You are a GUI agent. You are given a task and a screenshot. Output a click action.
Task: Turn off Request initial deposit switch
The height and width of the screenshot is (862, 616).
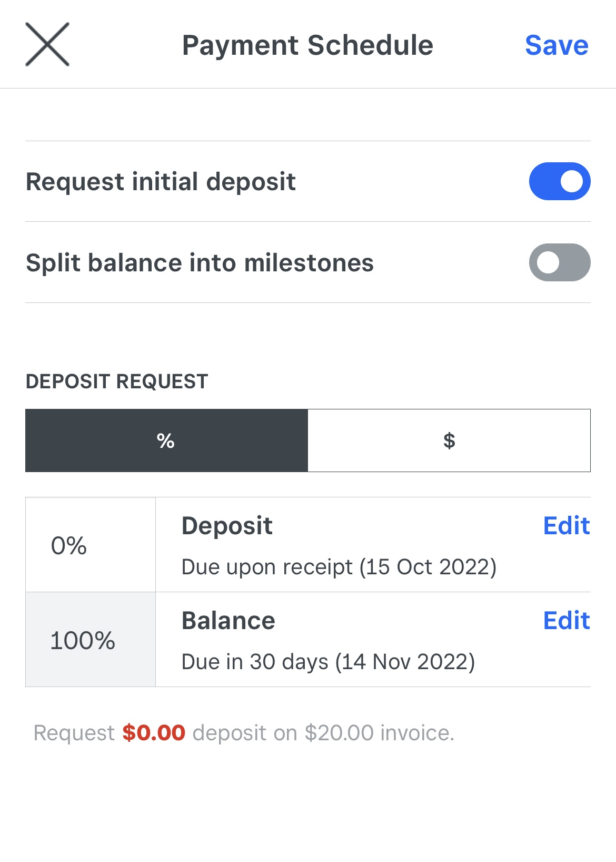coord(559,181)
